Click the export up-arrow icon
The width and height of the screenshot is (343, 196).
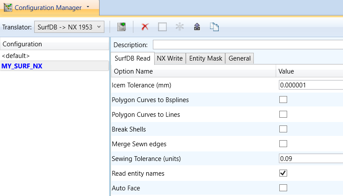pos(197,27)
